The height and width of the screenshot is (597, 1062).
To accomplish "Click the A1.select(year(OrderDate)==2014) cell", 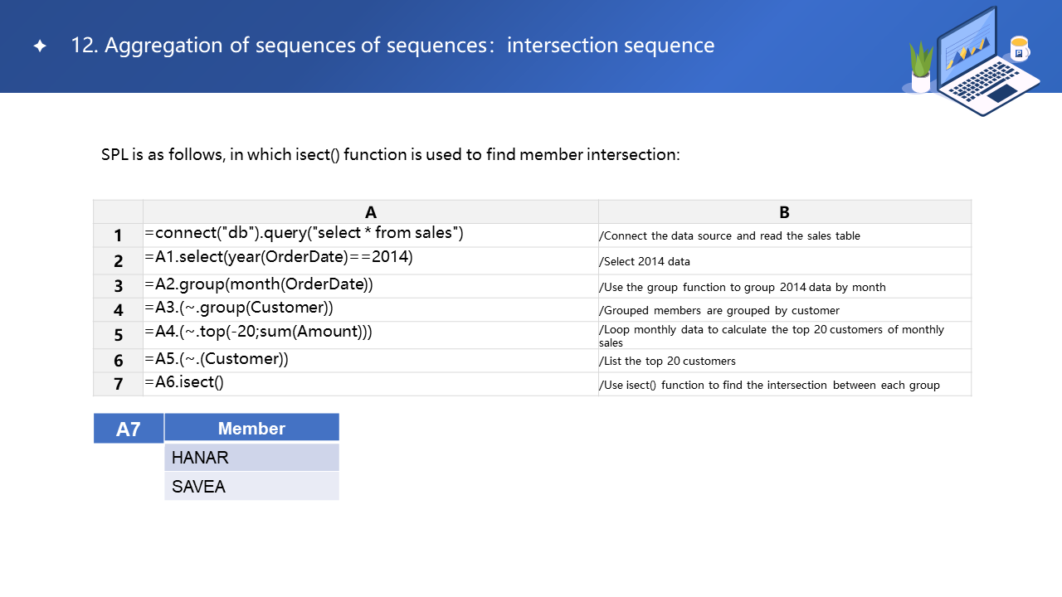I will [370, 259].
